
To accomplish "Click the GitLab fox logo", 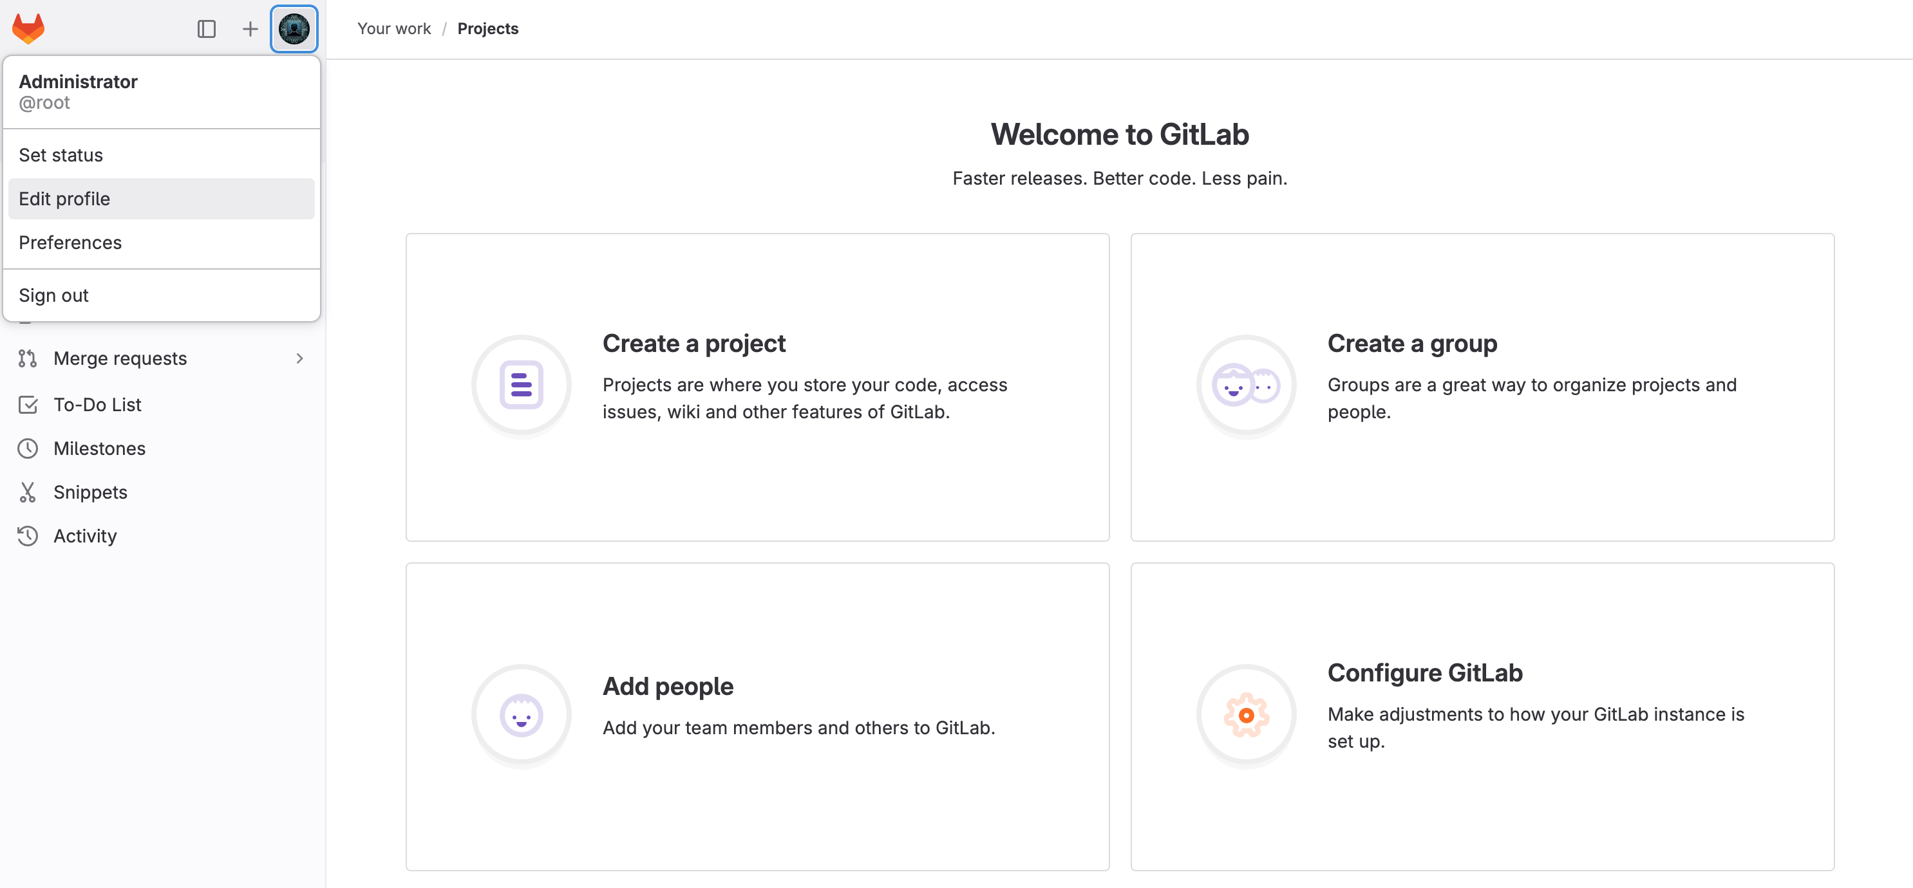I will point(28,29).
